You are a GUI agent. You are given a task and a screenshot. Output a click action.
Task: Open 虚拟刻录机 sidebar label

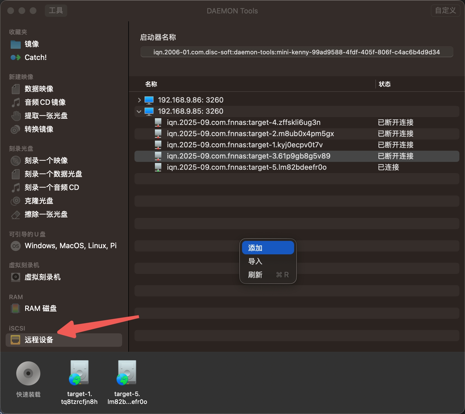(x=43, y=277)
